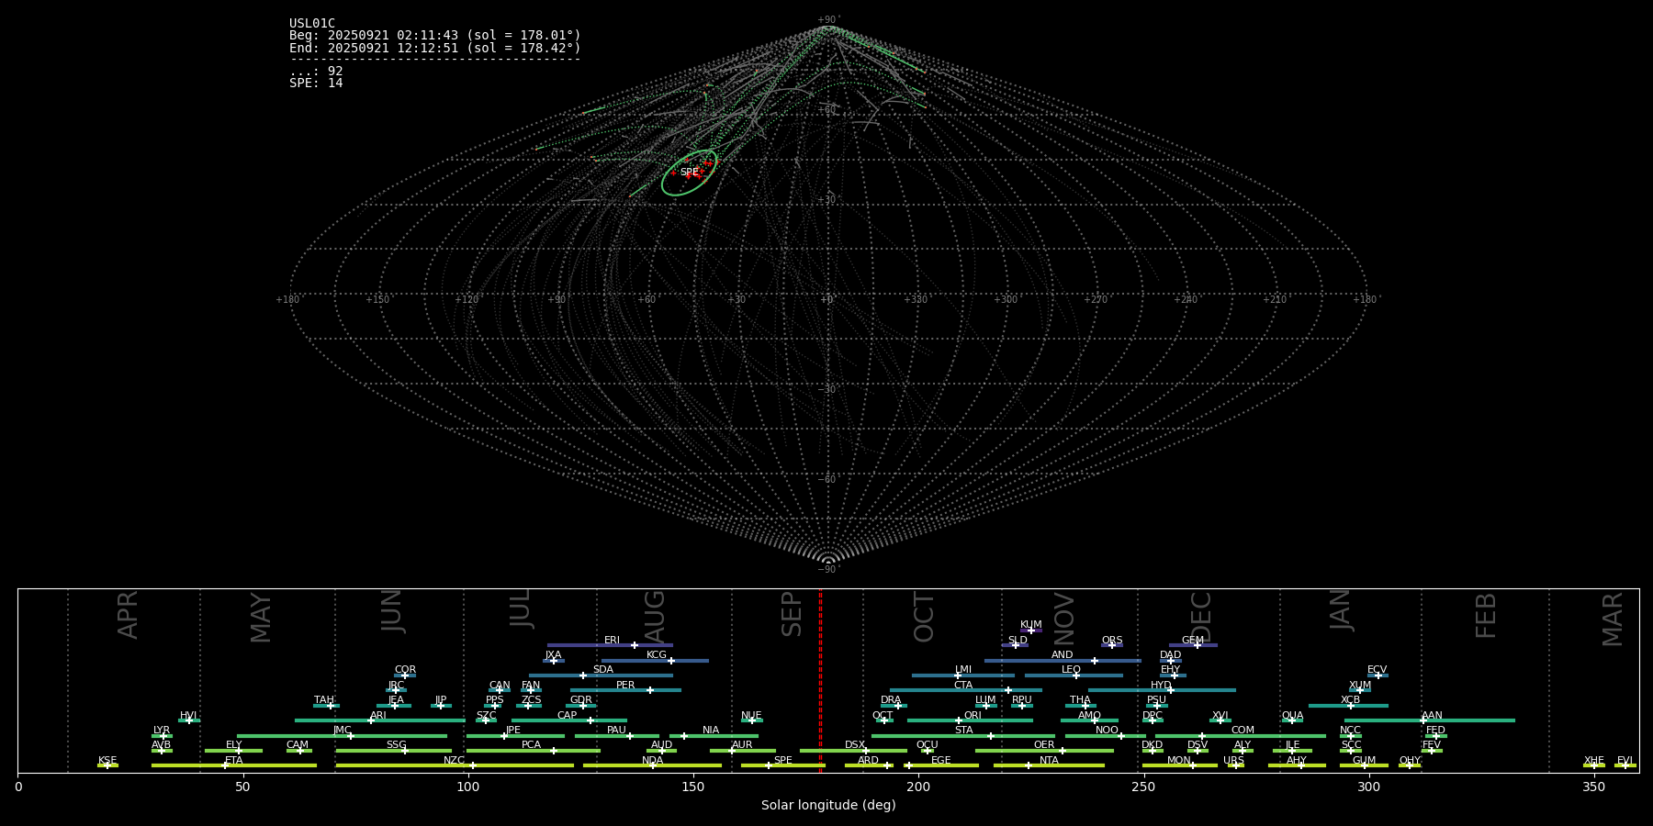Viewport: 1653px width, 826px height.
Task: Click the JXA shower label on timeline
Action: pos(553,655)
